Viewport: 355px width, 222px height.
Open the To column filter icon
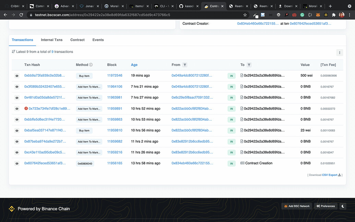249,65
